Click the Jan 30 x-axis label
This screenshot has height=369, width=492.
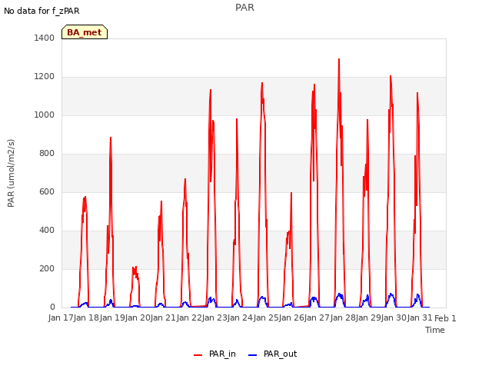[394, 317]
